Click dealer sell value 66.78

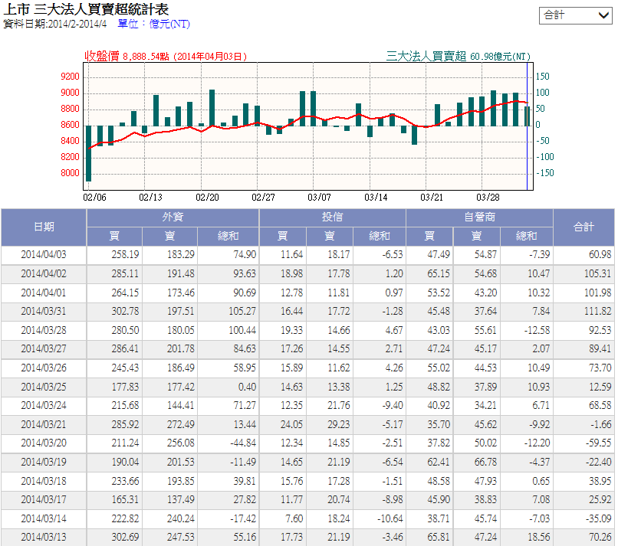[x=485, y=463]
